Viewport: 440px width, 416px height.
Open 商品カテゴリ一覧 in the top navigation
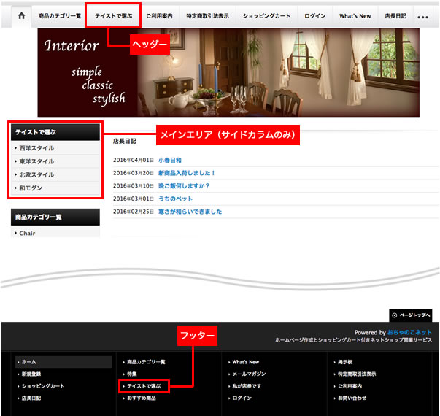60,16
